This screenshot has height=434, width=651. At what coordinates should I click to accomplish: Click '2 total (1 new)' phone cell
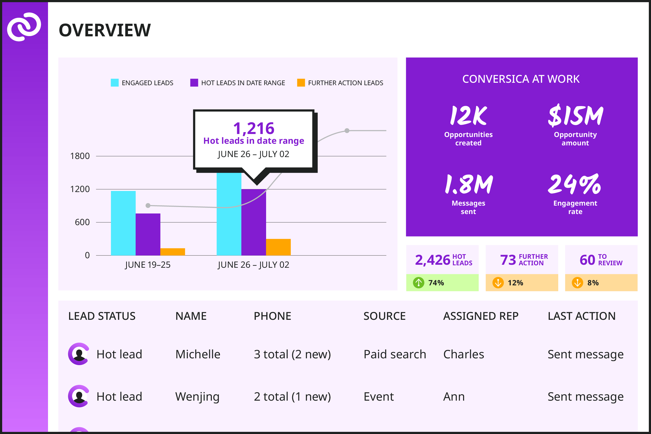click(x=292, y=397)
